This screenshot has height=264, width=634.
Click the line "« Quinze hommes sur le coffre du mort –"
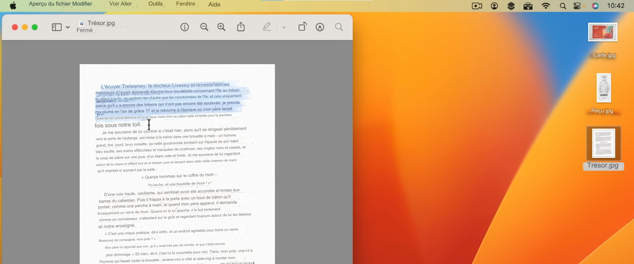point(179,176)
